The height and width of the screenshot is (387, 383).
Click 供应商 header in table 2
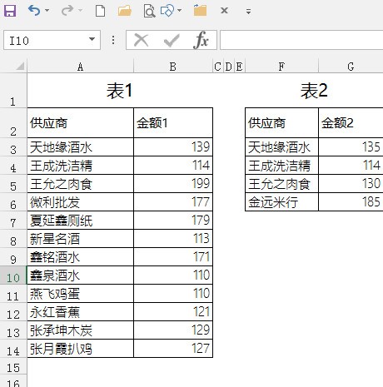(281, 122)
